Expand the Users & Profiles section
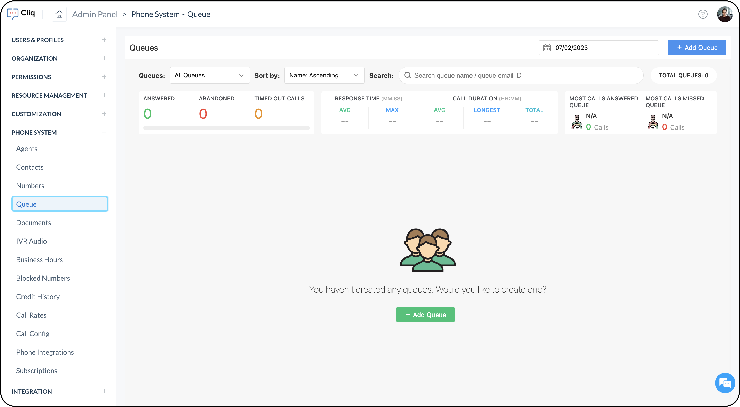Screen dimensions: 740x407 104,40
